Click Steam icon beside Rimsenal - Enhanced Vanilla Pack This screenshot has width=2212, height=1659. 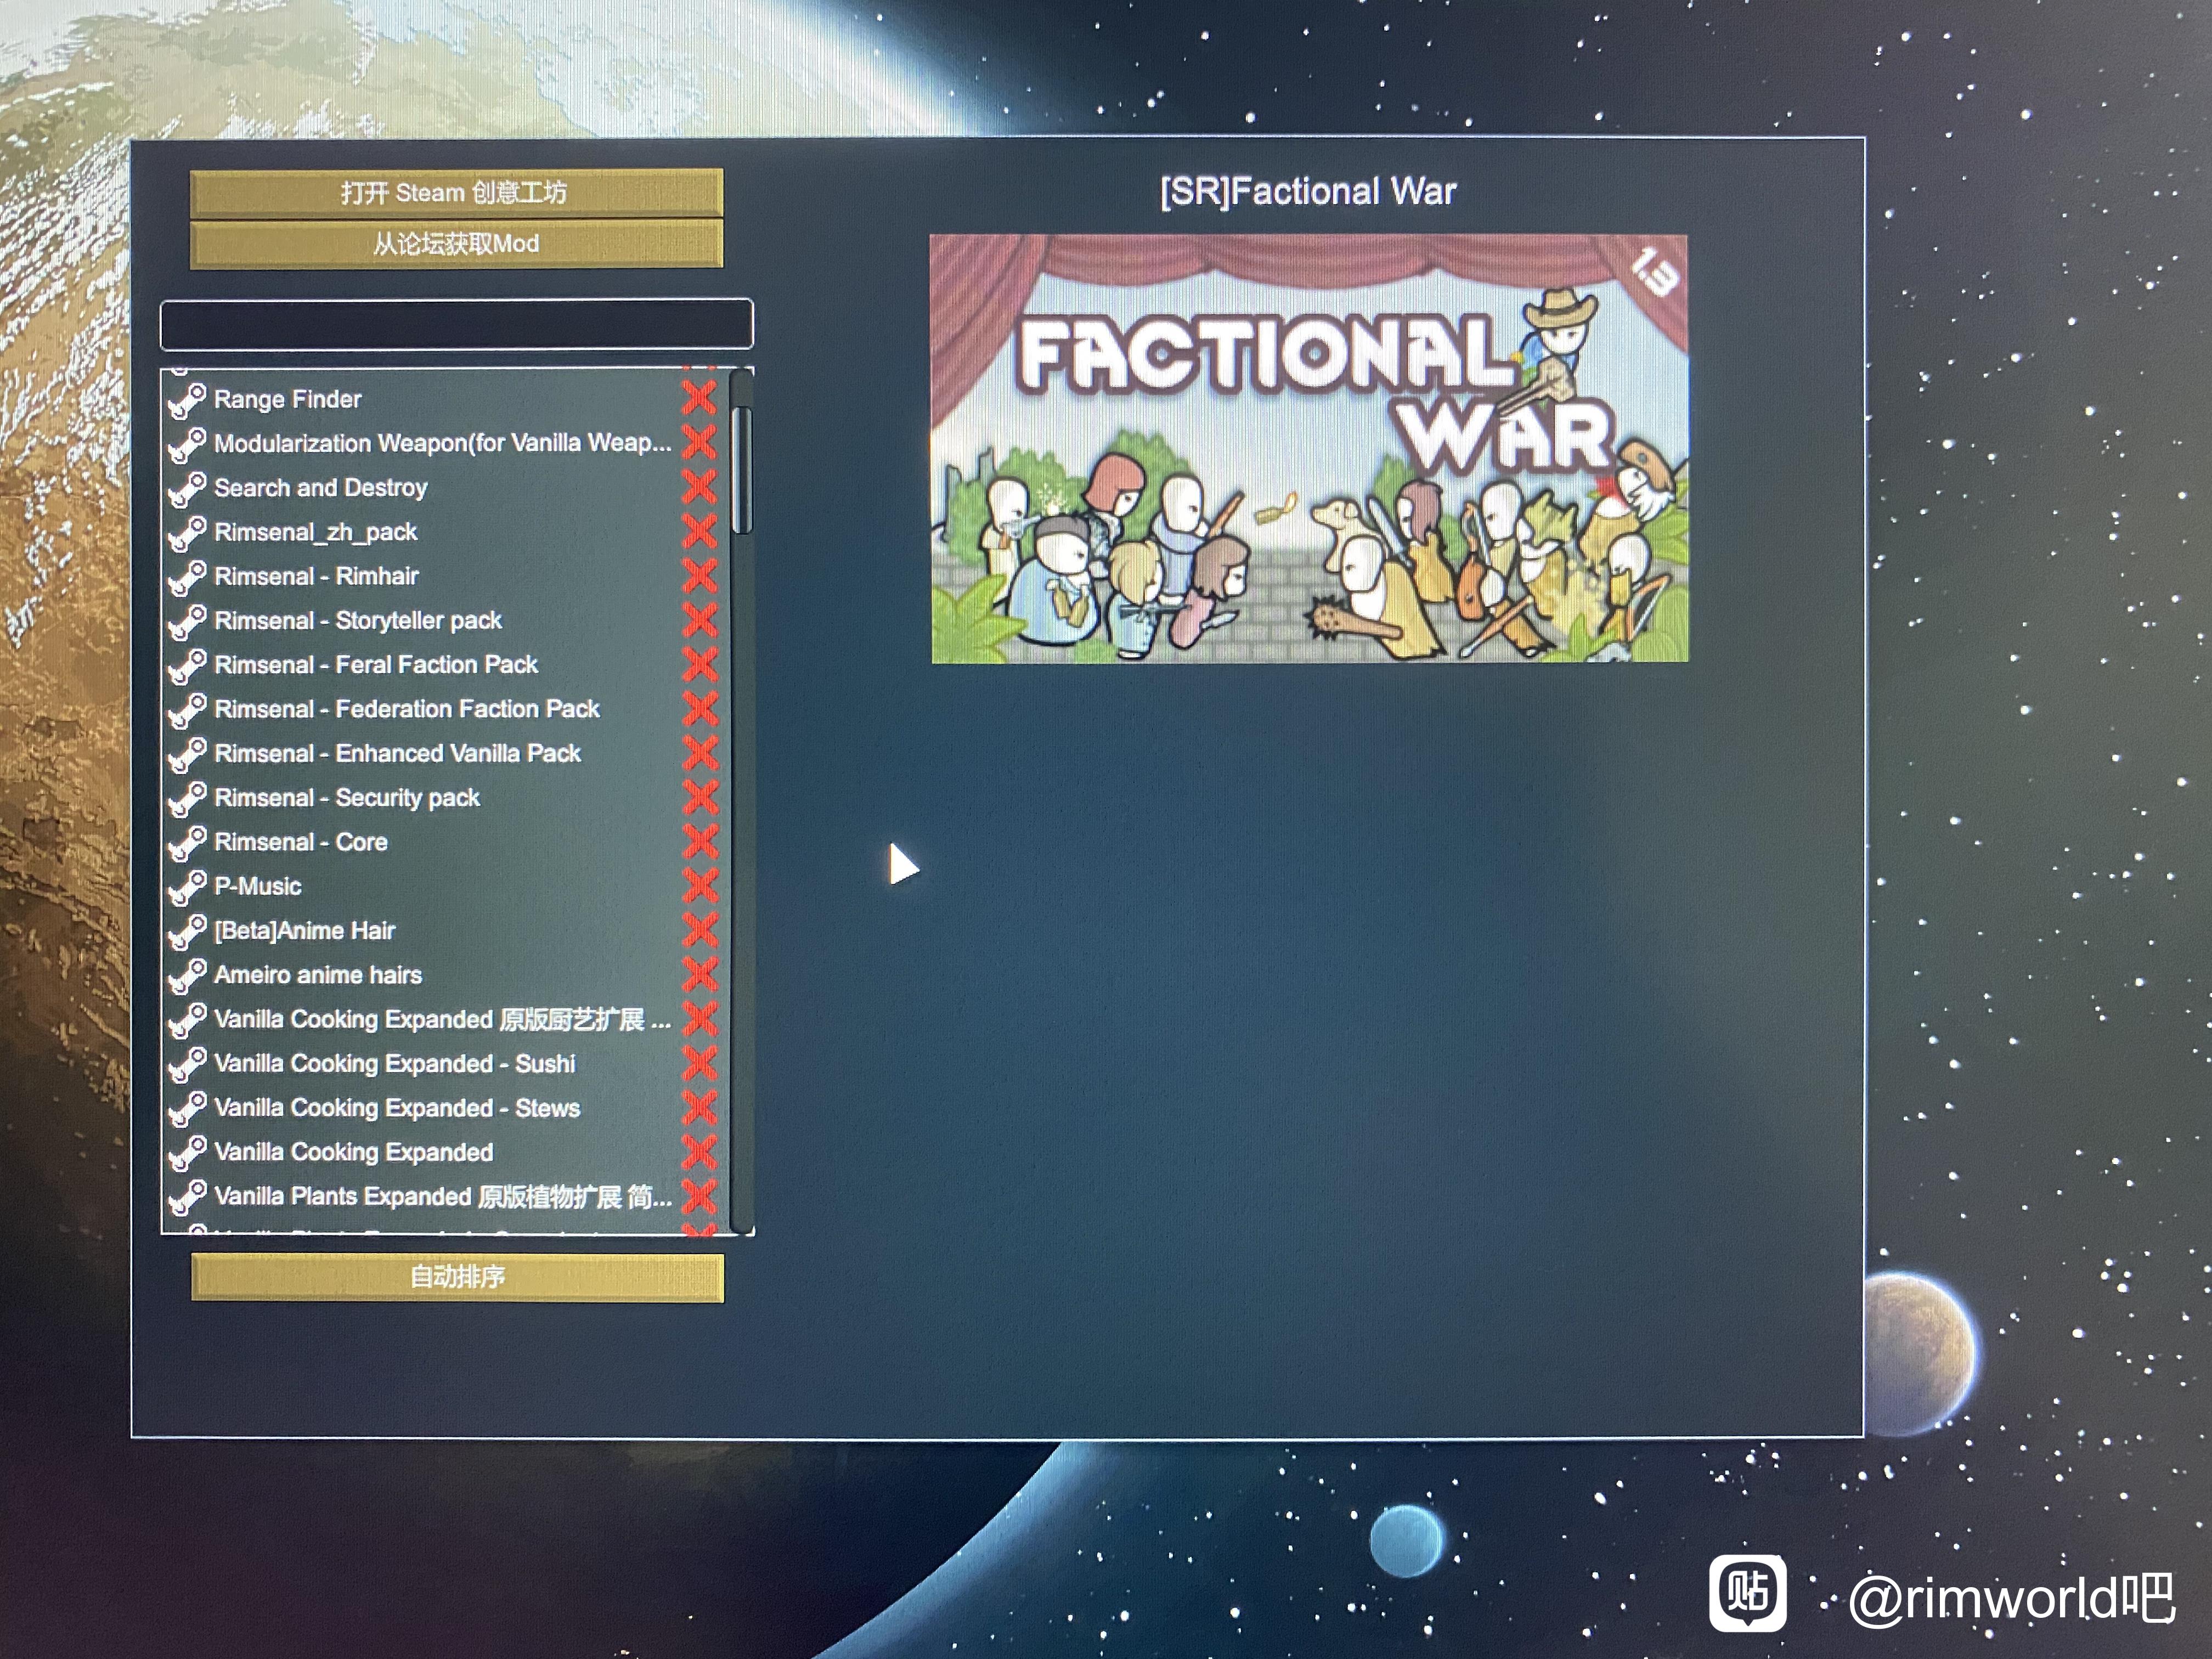tap(187, 754)
